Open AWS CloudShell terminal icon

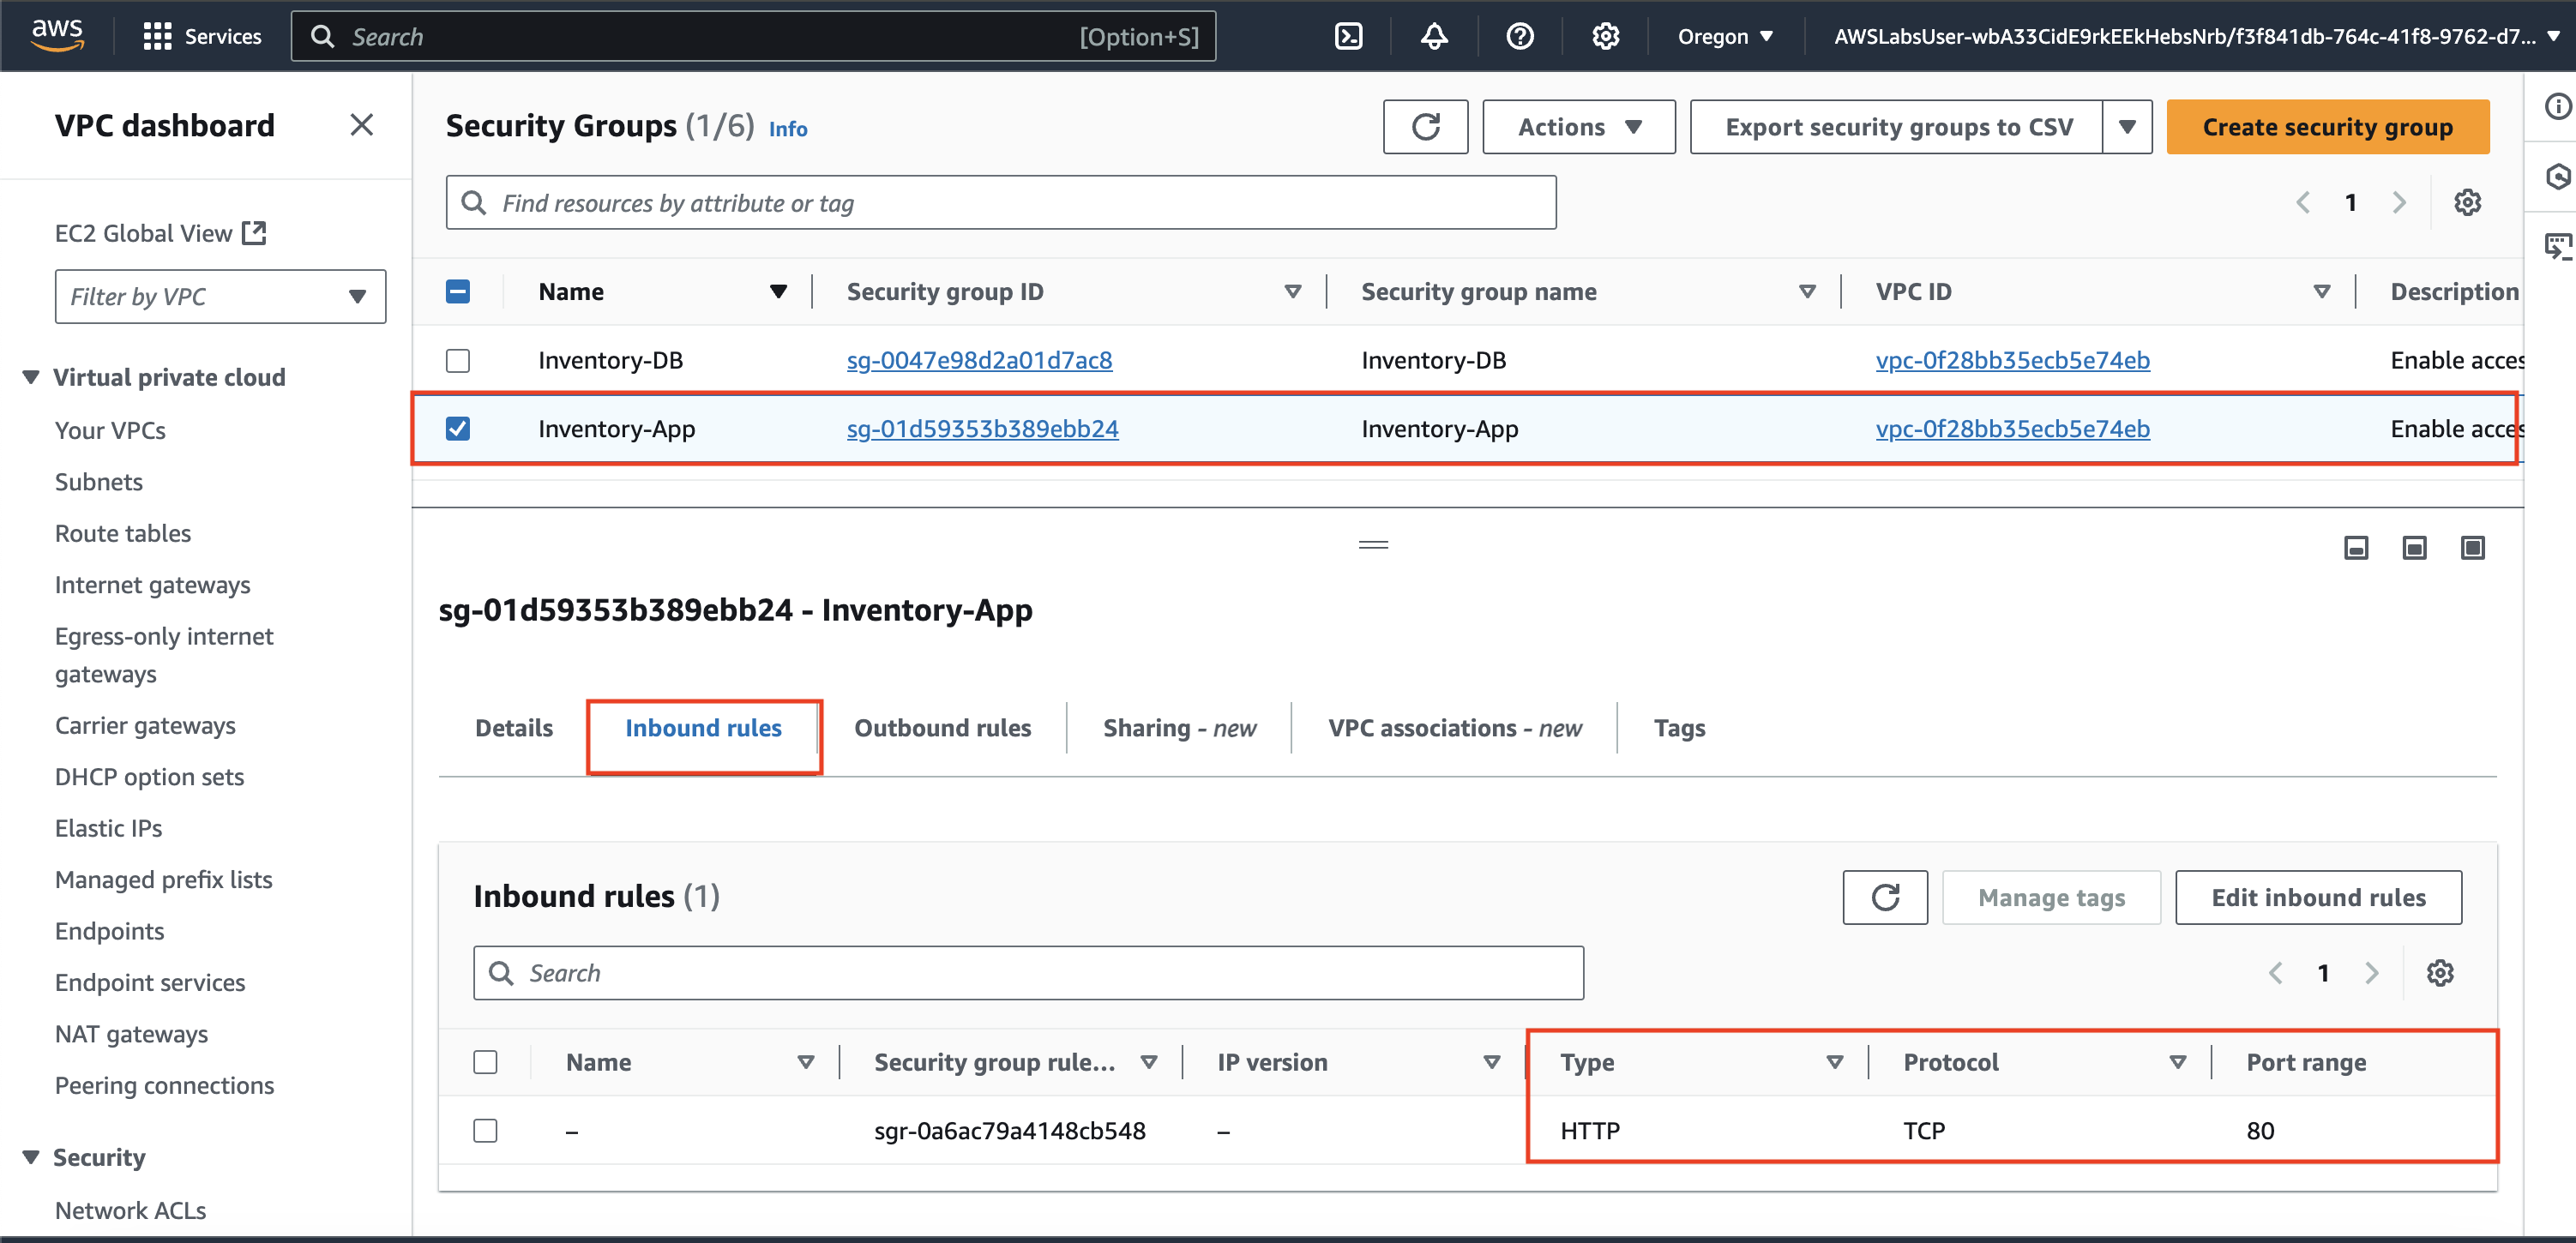pos(1348,37)
